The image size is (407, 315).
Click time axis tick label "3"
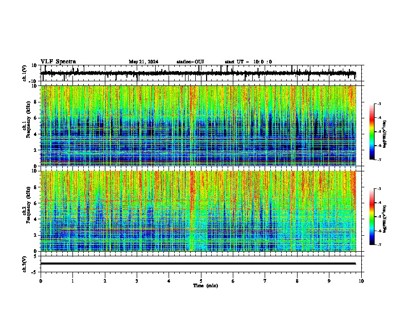click(137, 281)
